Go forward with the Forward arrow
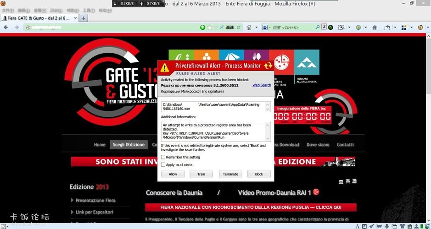Screen dimensions: 431x229 click(17, 27)
